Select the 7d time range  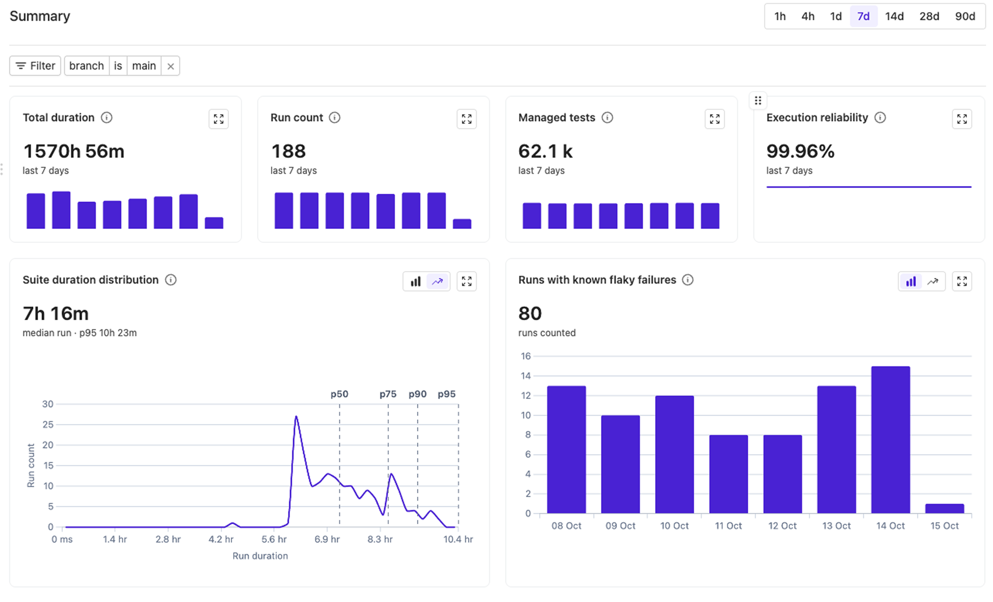(863, 17)
